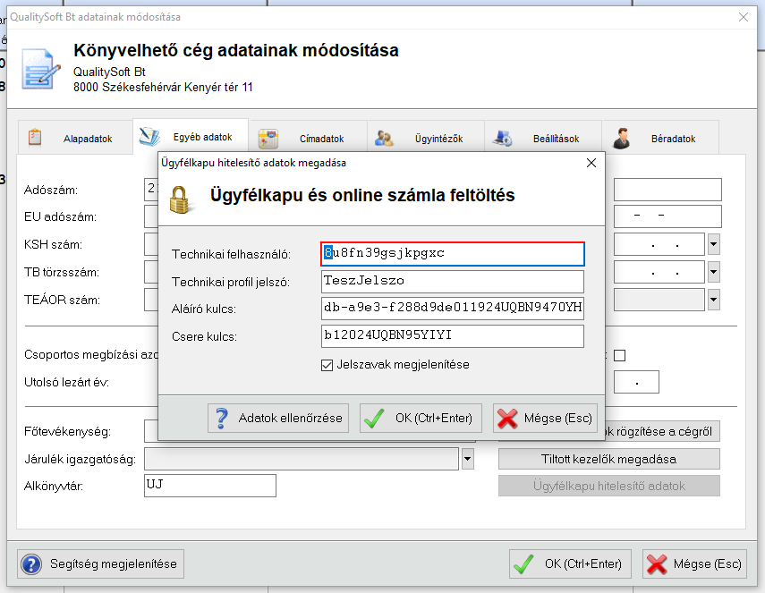Click the question mark icon on Adatok ellenőrzése

pos(221,418)
